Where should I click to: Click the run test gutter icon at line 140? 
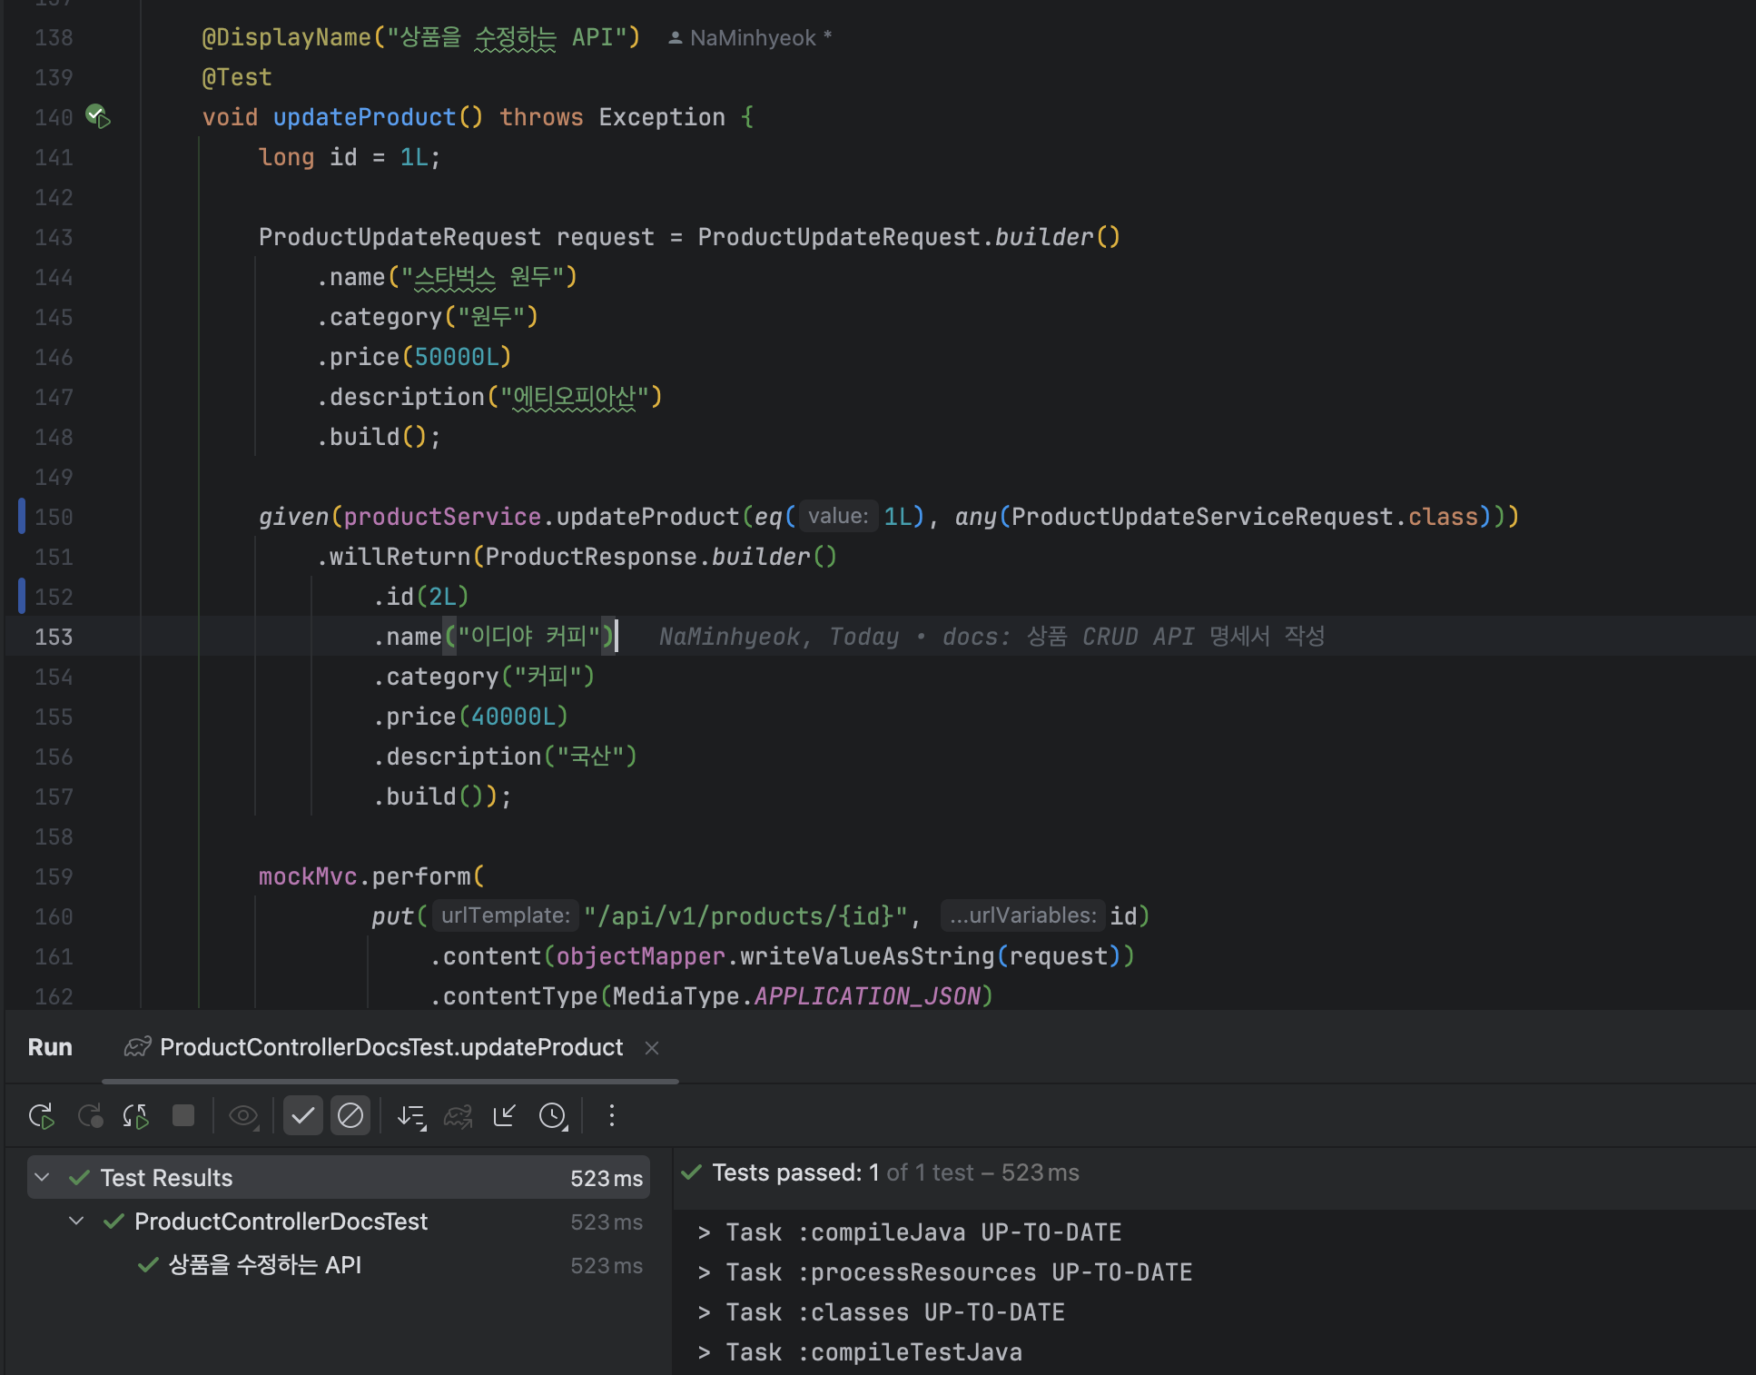pyautogui.click(x=98, y=116)
